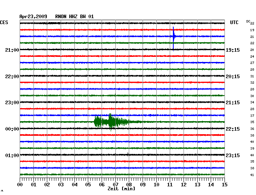Screen dimensions: 256x195
Task: Select the DC value 20
Action: [x=252, y=50]
